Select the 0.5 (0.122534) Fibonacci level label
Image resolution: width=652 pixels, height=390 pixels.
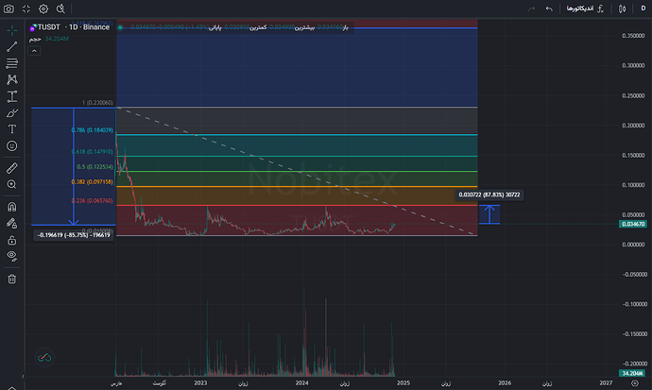94,166
